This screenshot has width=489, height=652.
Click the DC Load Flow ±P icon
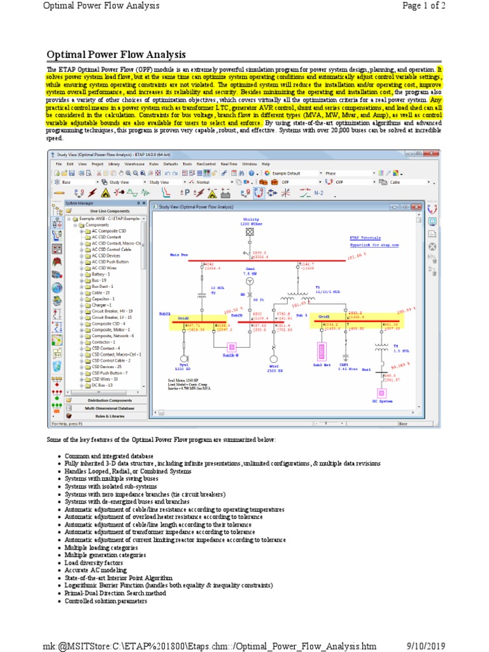185,193
